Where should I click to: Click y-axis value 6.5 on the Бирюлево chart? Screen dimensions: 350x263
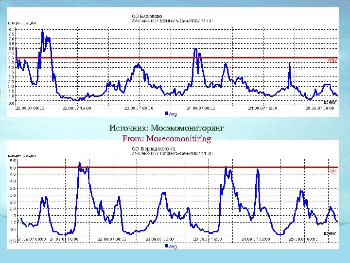11,44
